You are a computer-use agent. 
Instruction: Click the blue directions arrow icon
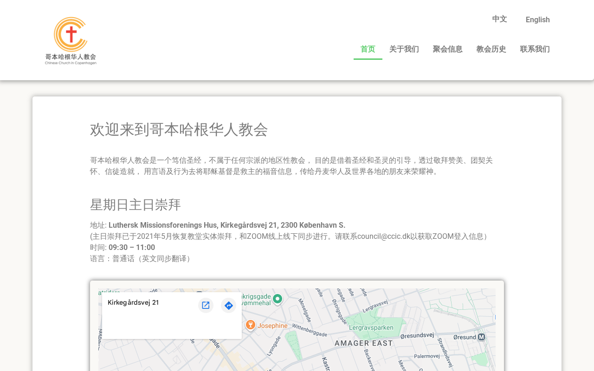coord(228,305)
